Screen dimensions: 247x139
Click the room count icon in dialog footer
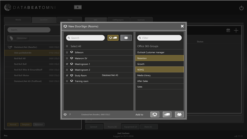(65, 114)
